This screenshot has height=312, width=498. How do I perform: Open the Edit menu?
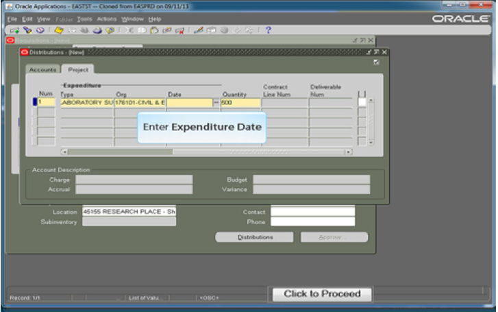click(x=27, y=19)
